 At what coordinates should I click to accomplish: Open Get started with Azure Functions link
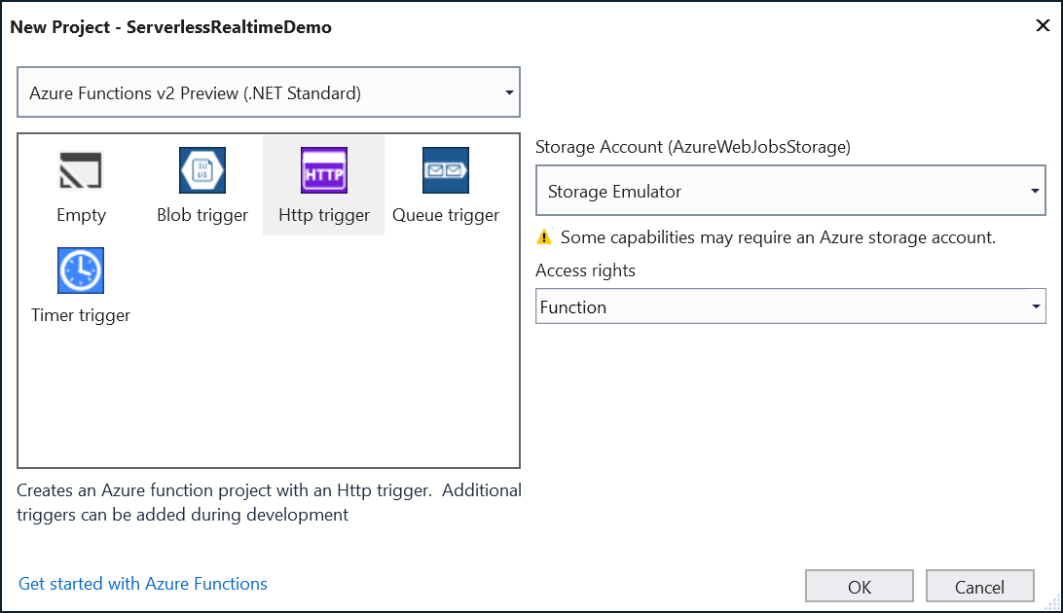point(143,584)
